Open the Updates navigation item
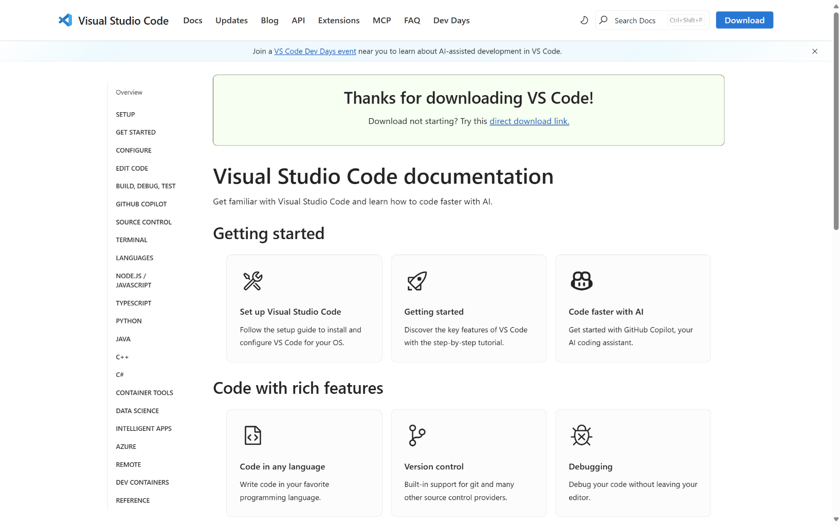 (x=231, y=21)
